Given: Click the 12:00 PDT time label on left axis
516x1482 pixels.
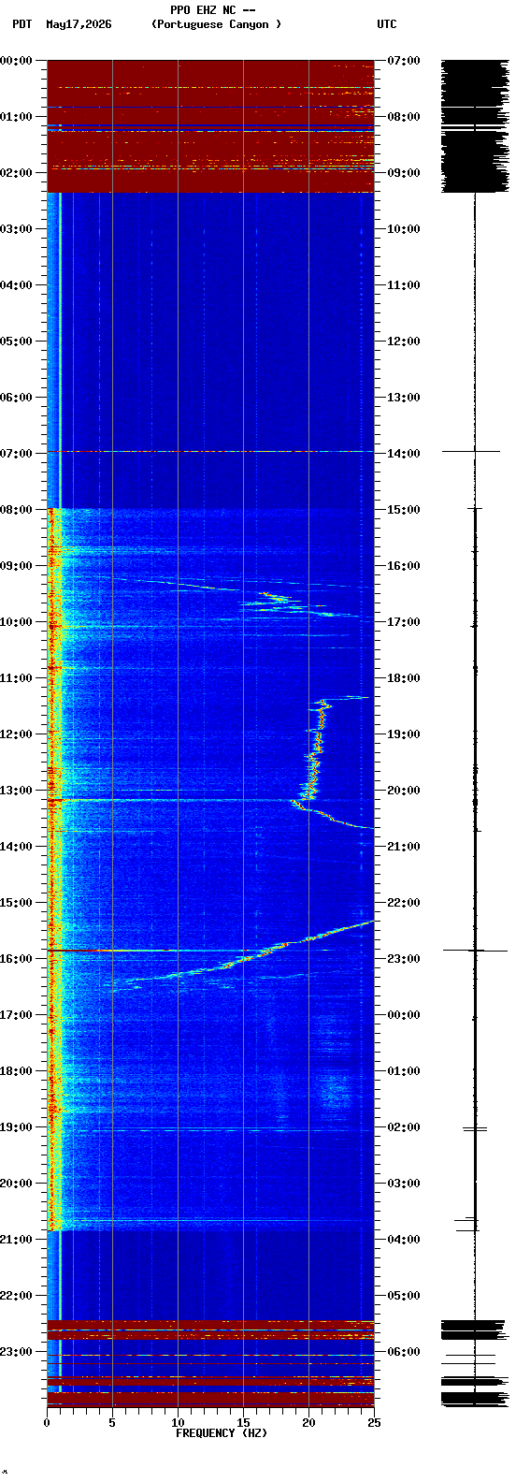Looking at the screenshot, I should [16, 734].
